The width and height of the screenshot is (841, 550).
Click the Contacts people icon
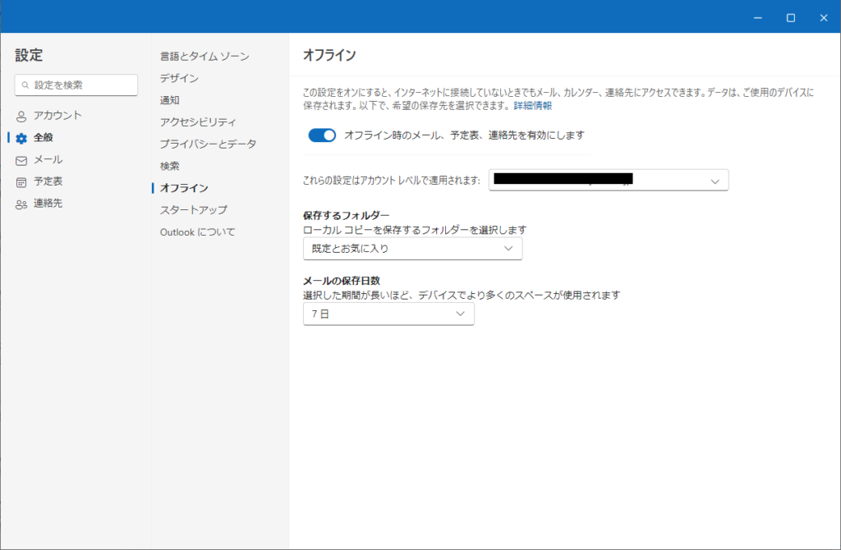pos(21,204)
